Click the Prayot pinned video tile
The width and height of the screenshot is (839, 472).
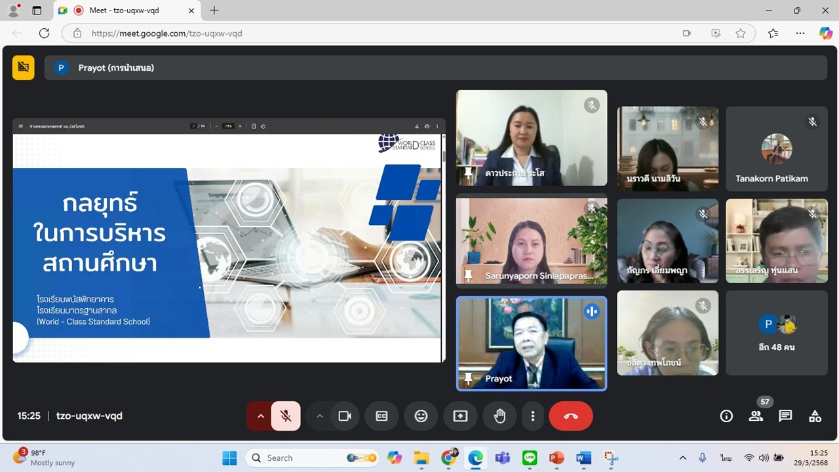pos(532,344)
